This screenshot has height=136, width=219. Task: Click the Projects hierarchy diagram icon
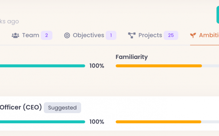click(132, 35)
